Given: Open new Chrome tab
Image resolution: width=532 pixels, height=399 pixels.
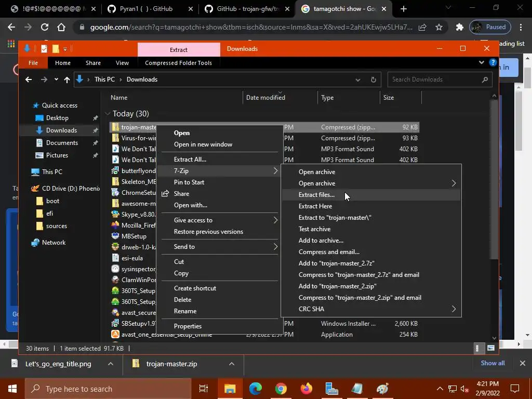Looking at the screenshot, I should (x=403, y=9).
